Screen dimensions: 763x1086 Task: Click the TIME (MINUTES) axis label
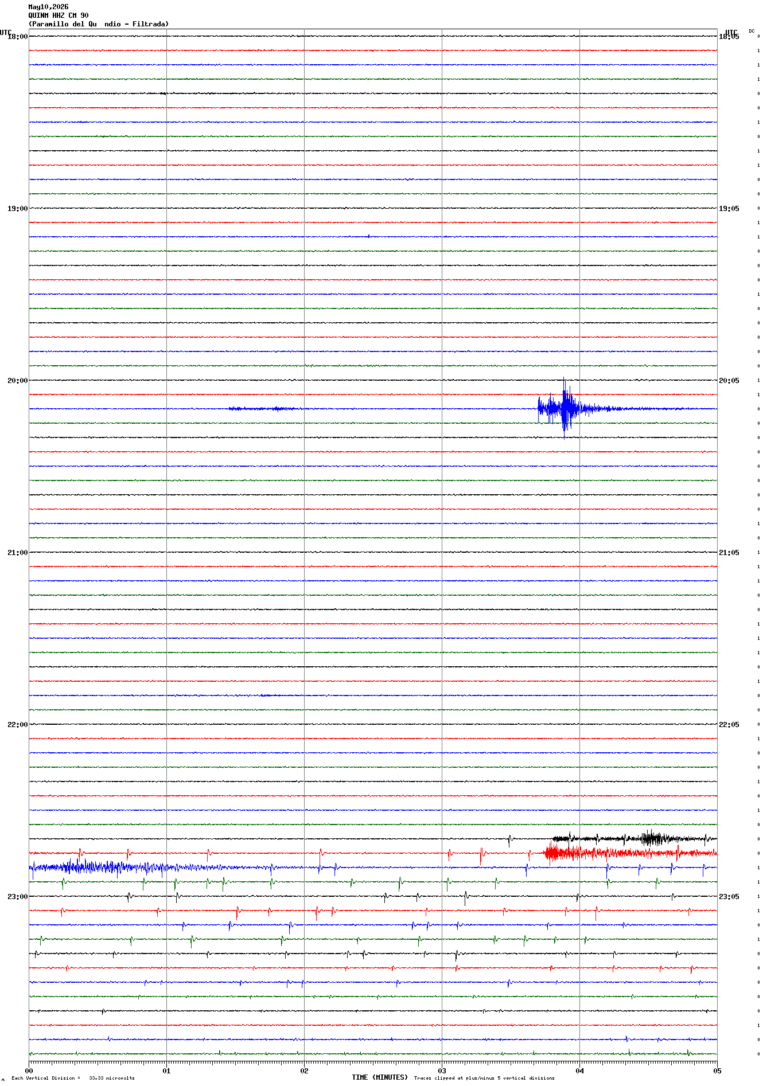[x=380, y=1077]
